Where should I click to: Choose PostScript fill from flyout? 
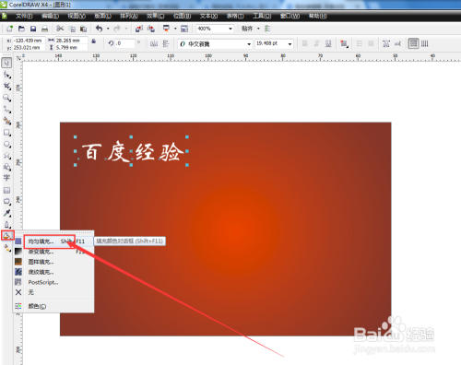click(x=53, y=282)
